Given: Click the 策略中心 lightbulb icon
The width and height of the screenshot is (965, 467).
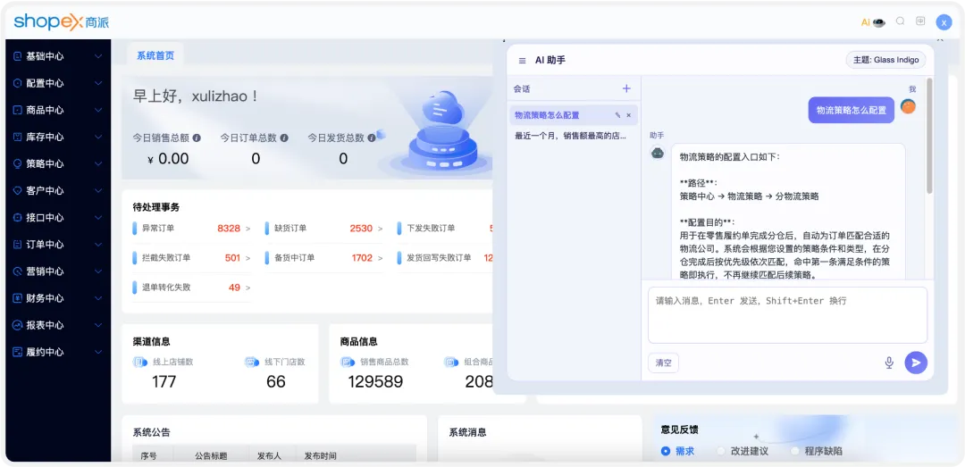Looking at the screenshot, I should (x=17, y=163).
